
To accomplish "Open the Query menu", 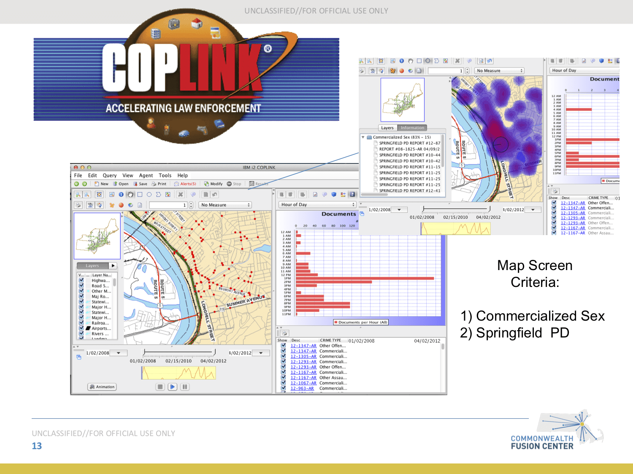I will pyautogui.click(x=109, y=175).
